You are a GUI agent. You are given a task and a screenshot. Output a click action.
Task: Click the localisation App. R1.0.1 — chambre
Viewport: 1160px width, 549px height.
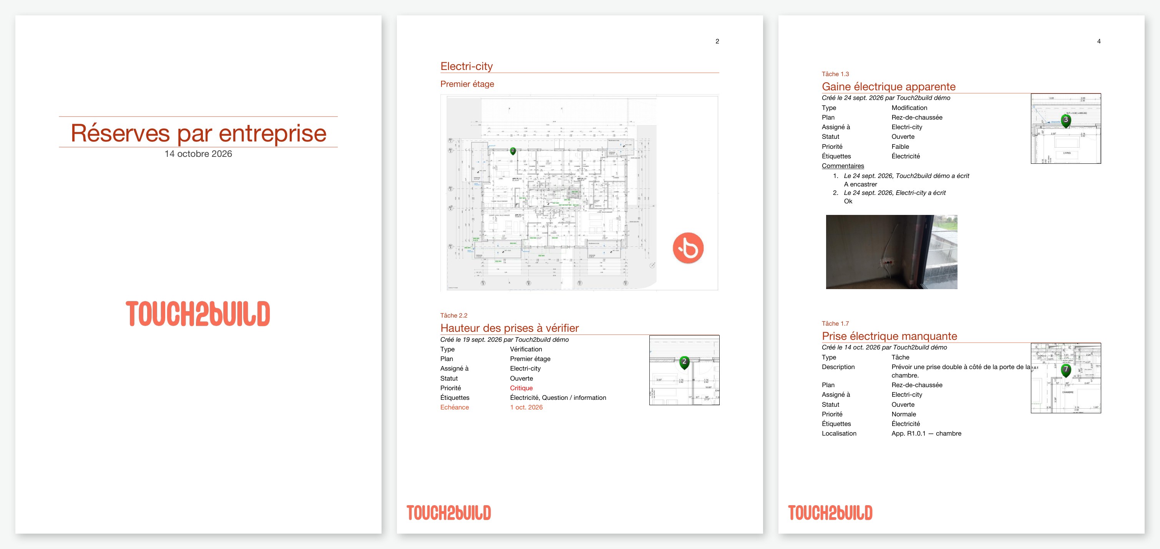point(926,434)
